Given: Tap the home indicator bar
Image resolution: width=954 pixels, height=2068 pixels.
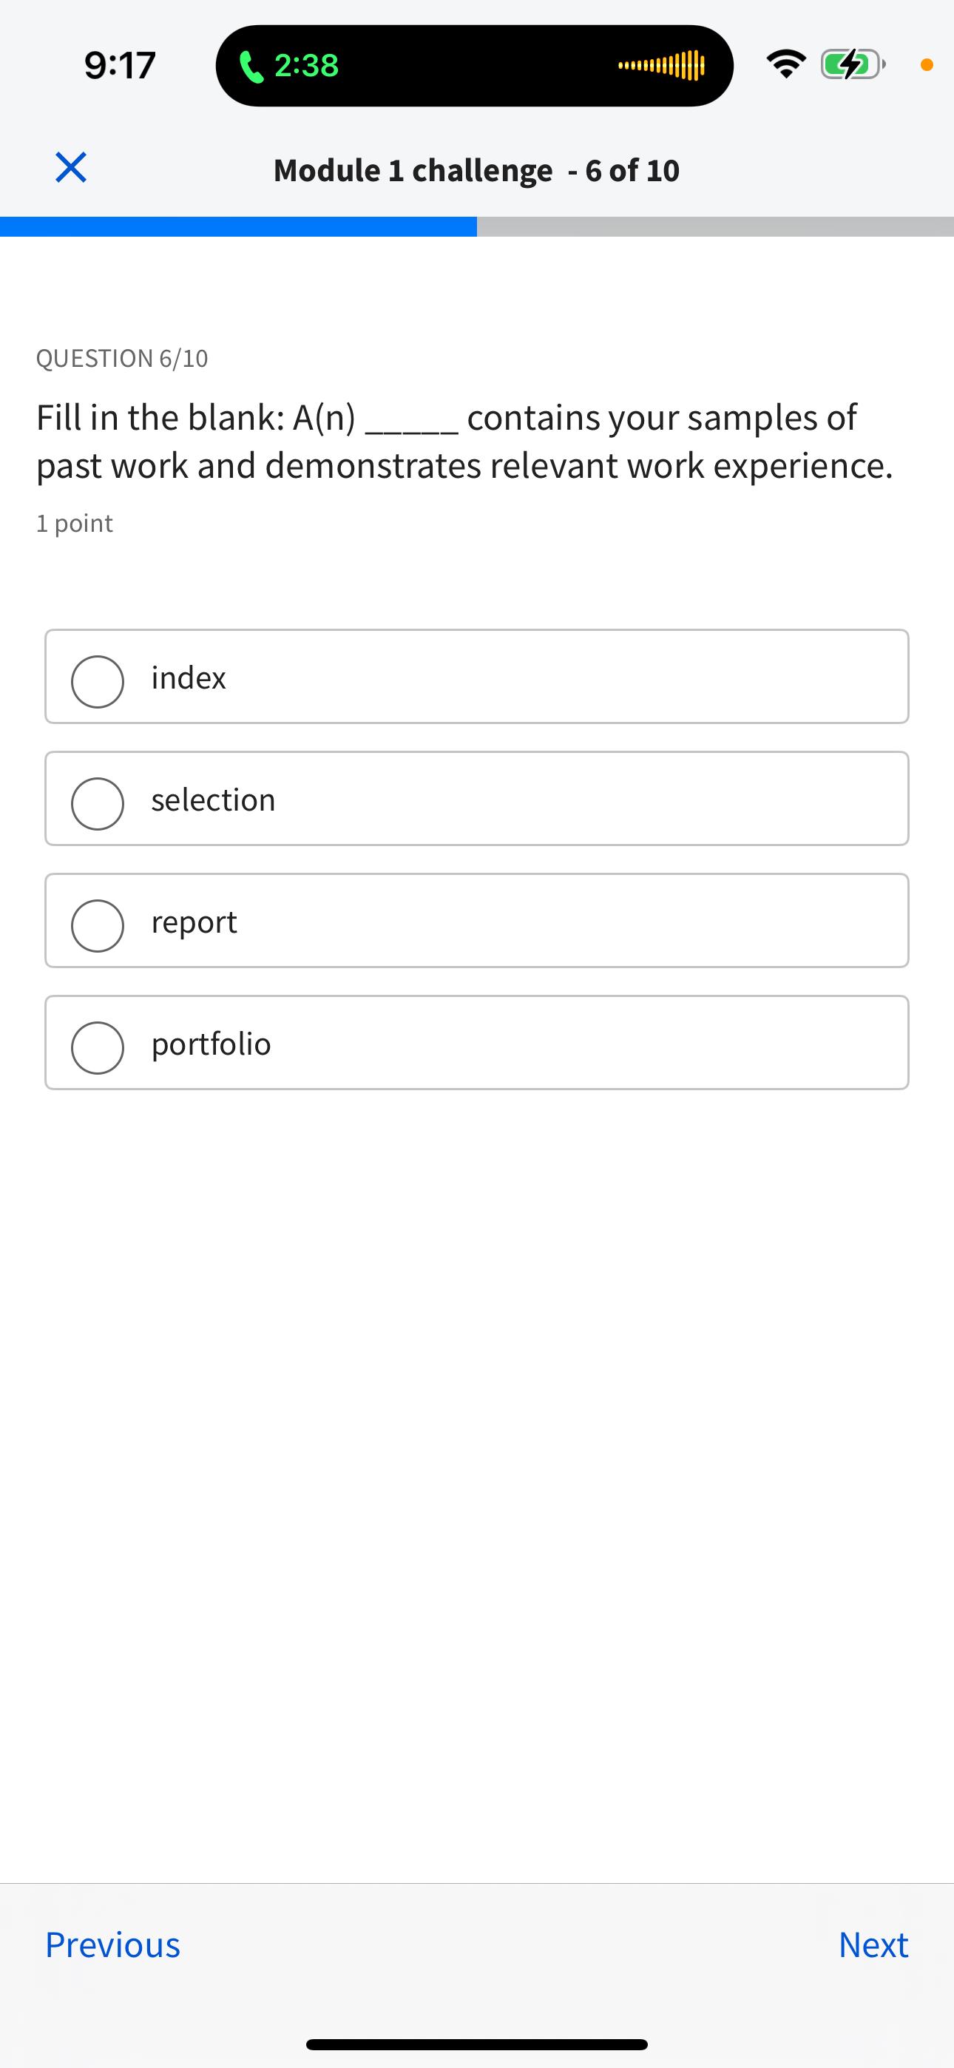Looking at the screenshot, I should point(477,2044).
